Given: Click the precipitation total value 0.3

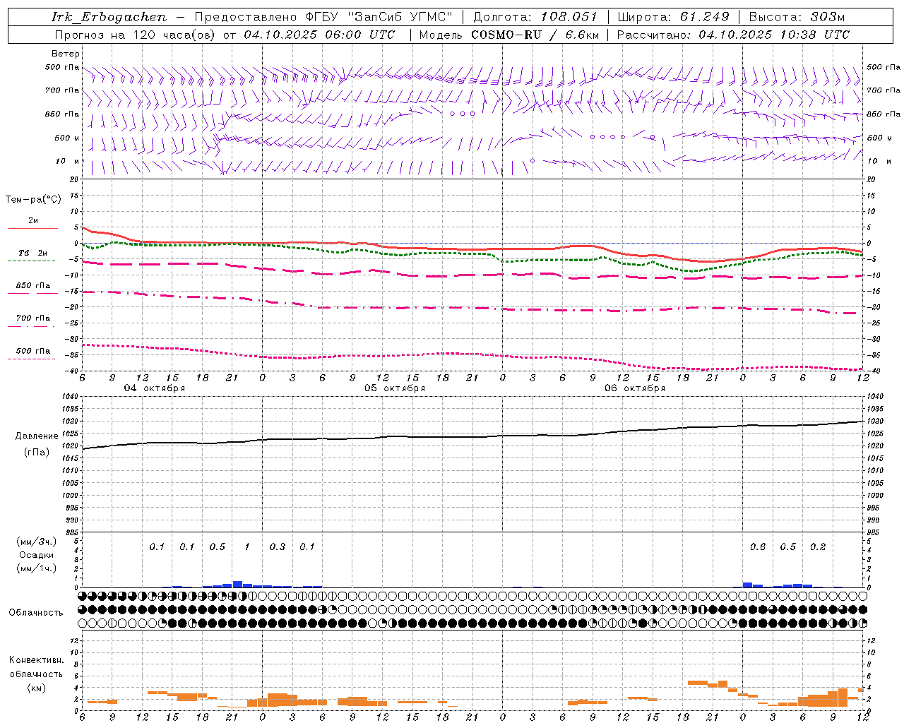Looking at the screenshot, I should point(278,546).
